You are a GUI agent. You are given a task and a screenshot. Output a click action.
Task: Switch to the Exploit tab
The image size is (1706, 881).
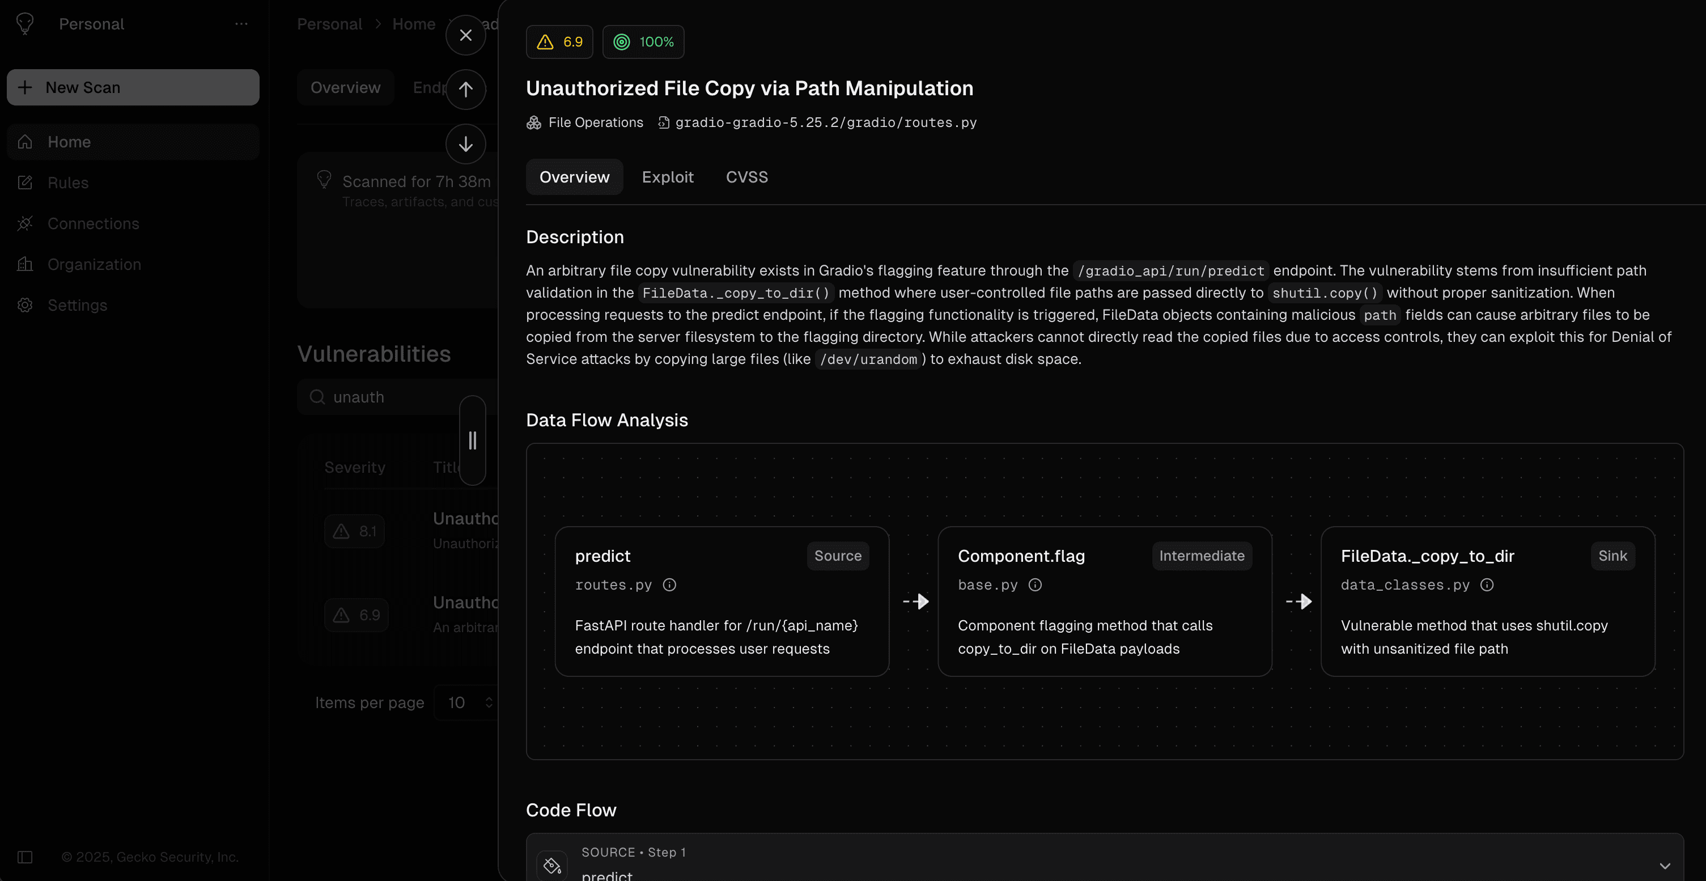tap(668, 177)
